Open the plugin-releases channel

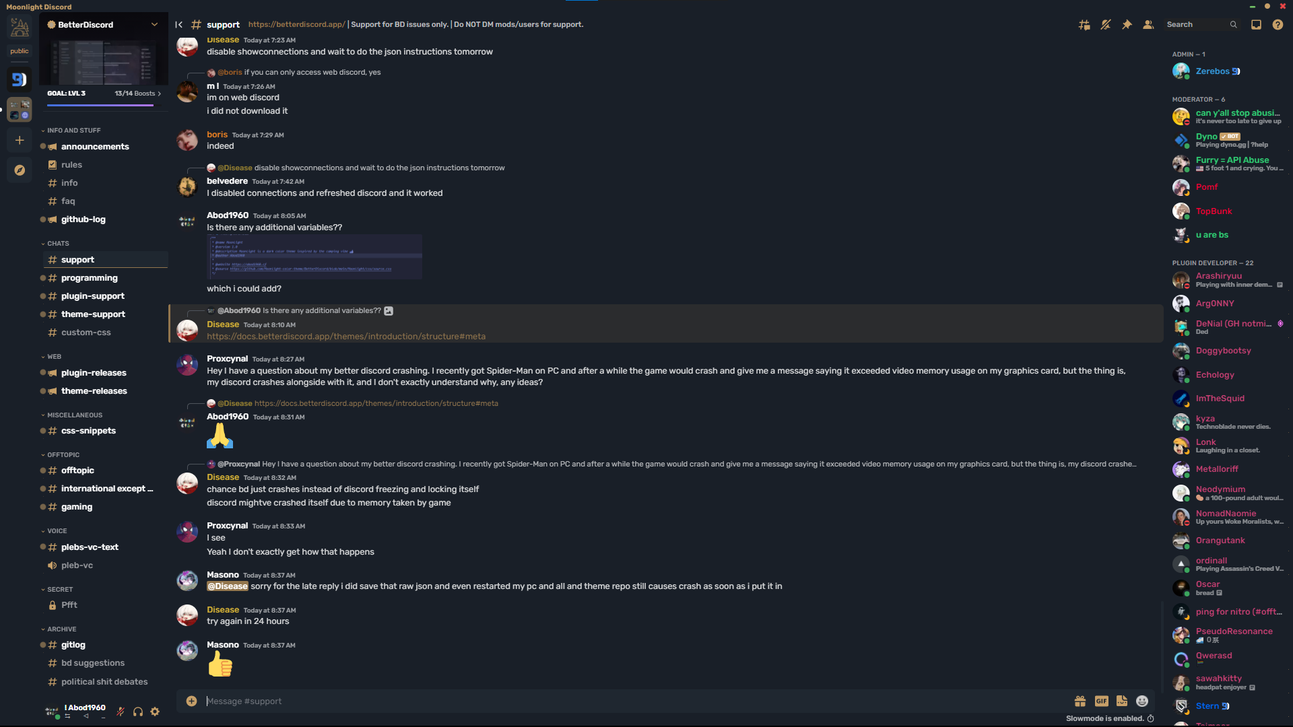(94, 373)
